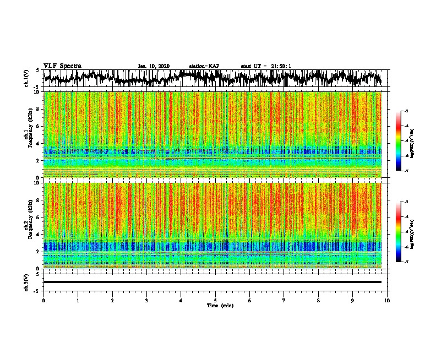
Task: Click the "station=KAP" label
Action: pyautogui.click(x=204, y=66)
